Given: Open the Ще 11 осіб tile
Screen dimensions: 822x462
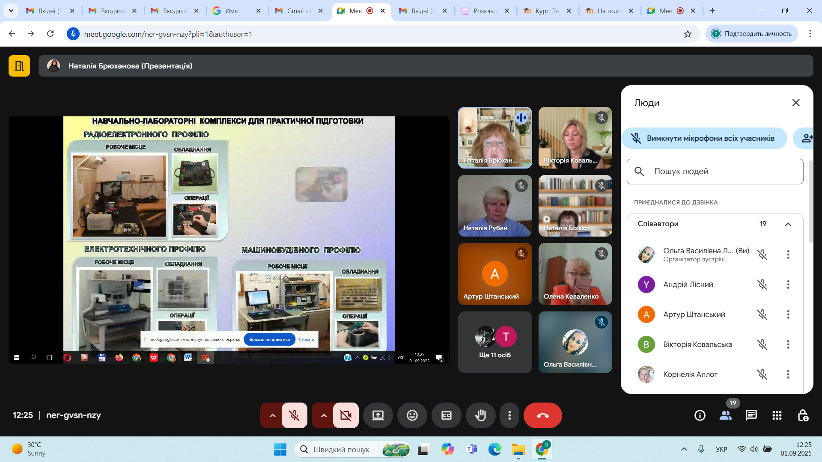Looking at the screenshot, I should tap(495, 342).
